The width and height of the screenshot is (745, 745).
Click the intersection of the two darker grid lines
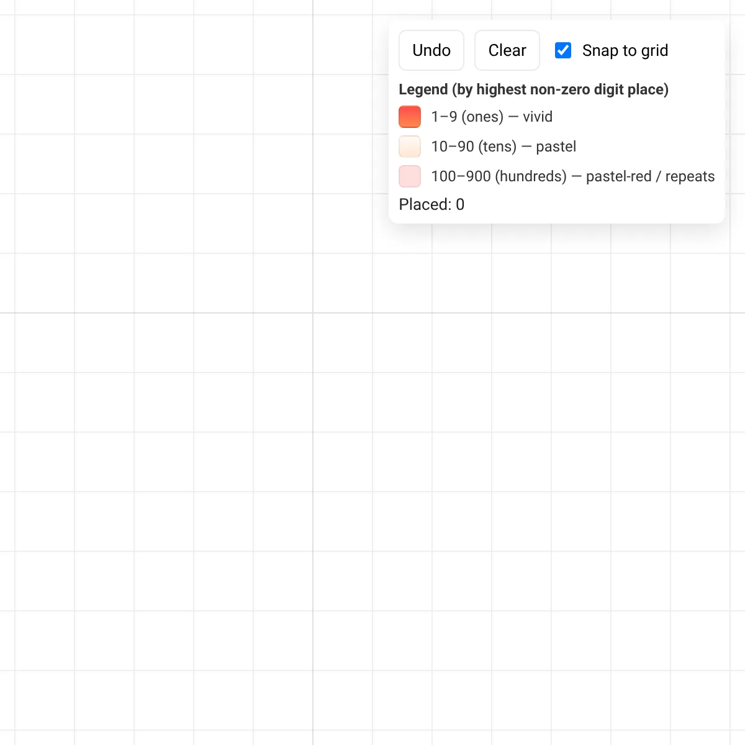pyautogui.click(x=313, y=313)
